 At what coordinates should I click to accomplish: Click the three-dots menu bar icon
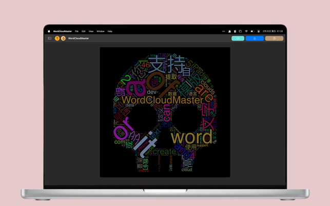[224, 31]
